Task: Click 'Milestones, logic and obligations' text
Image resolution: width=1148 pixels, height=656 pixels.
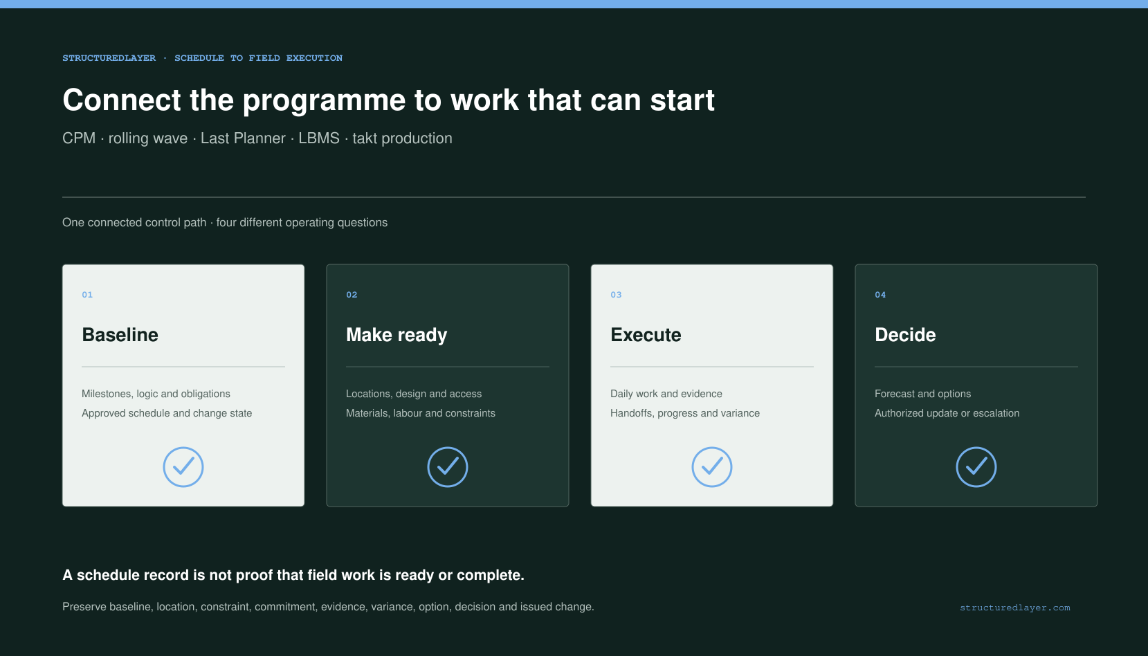Action: (x=156, y=394)
